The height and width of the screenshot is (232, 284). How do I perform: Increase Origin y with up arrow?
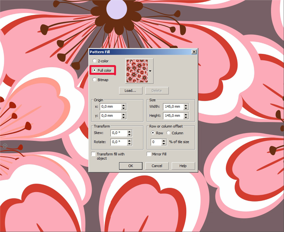click(124, 114)
